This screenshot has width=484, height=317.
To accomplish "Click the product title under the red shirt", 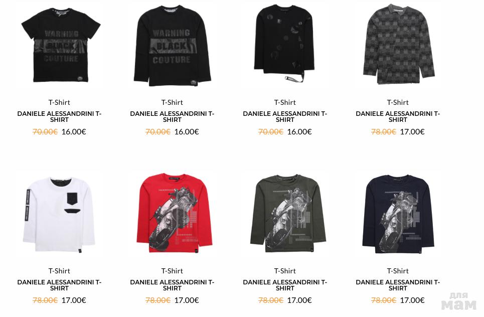I will pos(172,285).
